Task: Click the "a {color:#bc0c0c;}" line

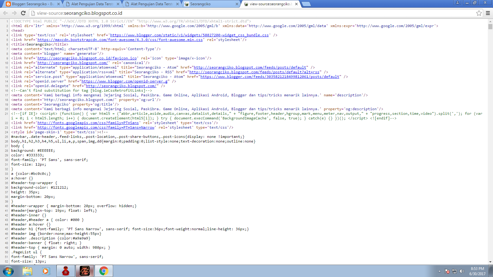Action: (31, 174)
